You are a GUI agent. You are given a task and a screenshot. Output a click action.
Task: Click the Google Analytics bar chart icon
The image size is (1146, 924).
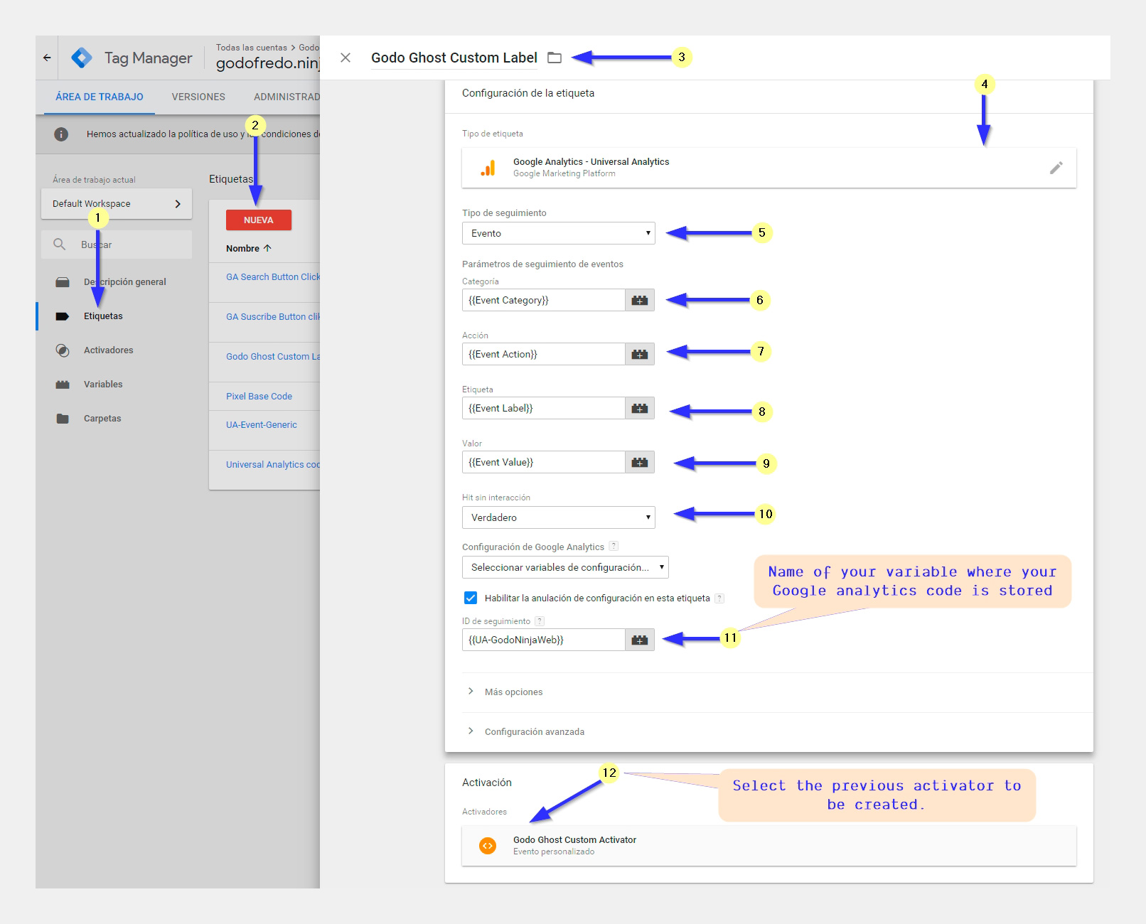click(x=488, y=168)
